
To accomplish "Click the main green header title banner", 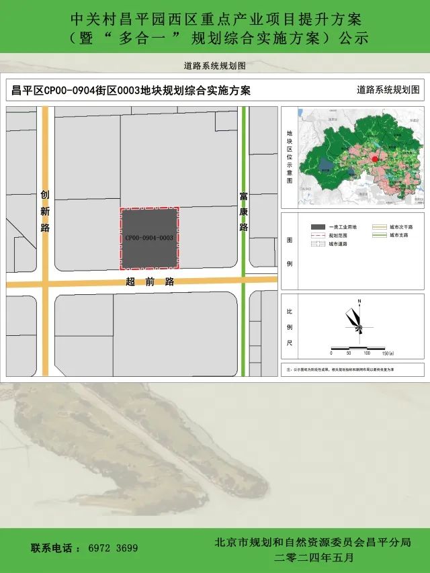I will click(215, 27).
